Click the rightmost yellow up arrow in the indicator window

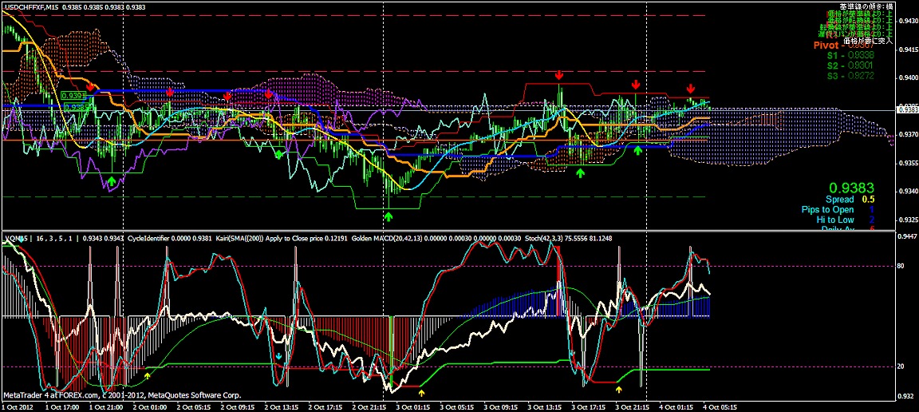point(618,390)
